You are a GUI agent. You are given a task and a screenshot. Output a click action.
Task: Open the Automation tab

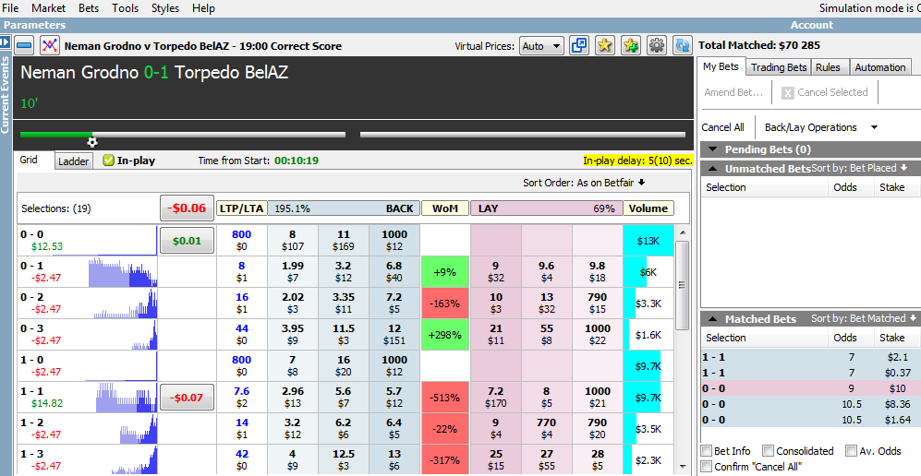[x=879, y=67]
